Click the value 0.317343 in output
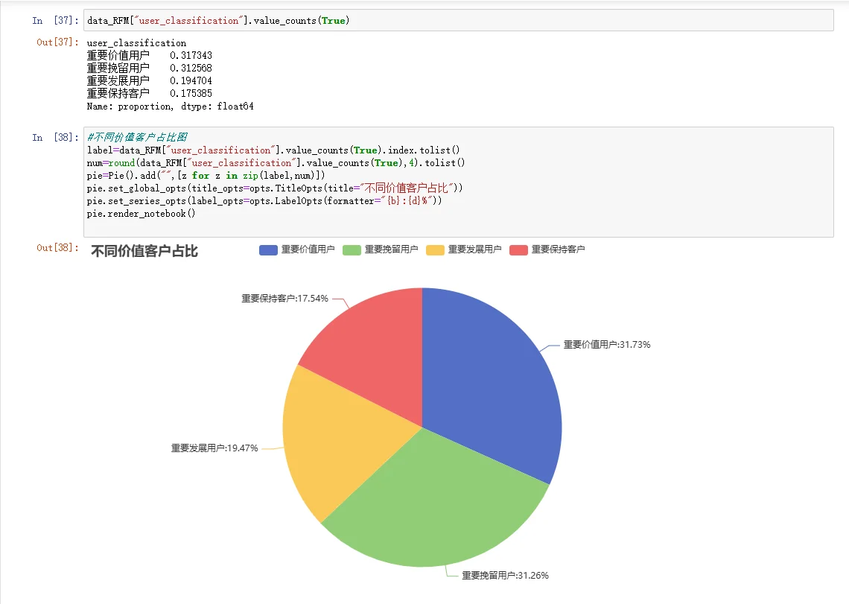Image resolution: width=849 pixels, height=604 pixels. [x=191, y=55]
